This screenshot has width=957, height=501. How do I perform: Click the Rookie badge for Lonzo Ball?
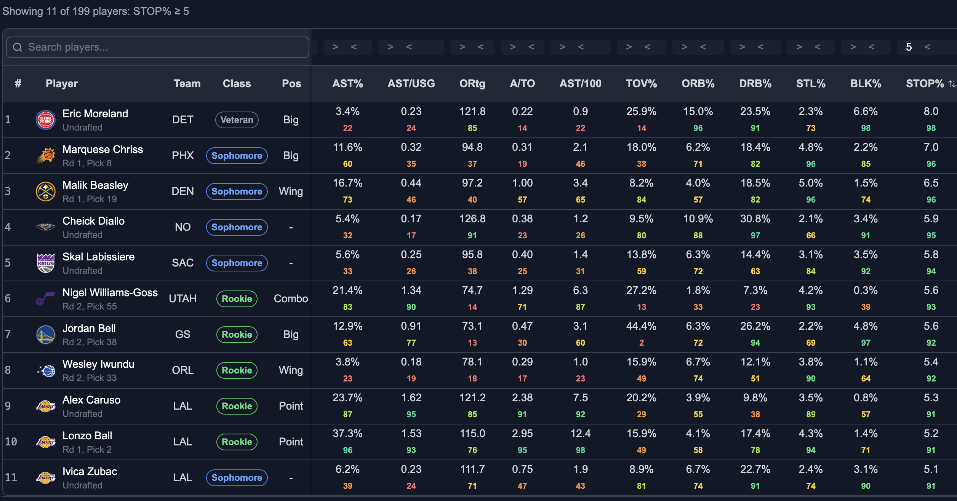[x=237, y=442]
